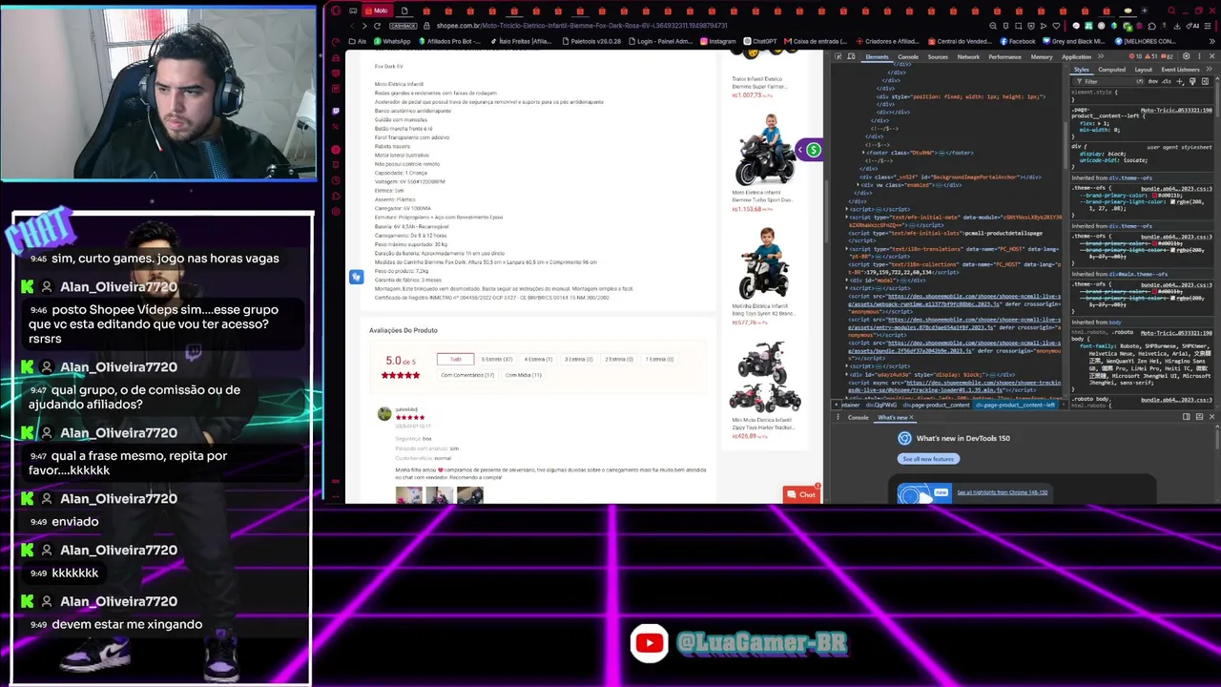Toggle the device toolbar icon in DevTools

pos(851,56)
